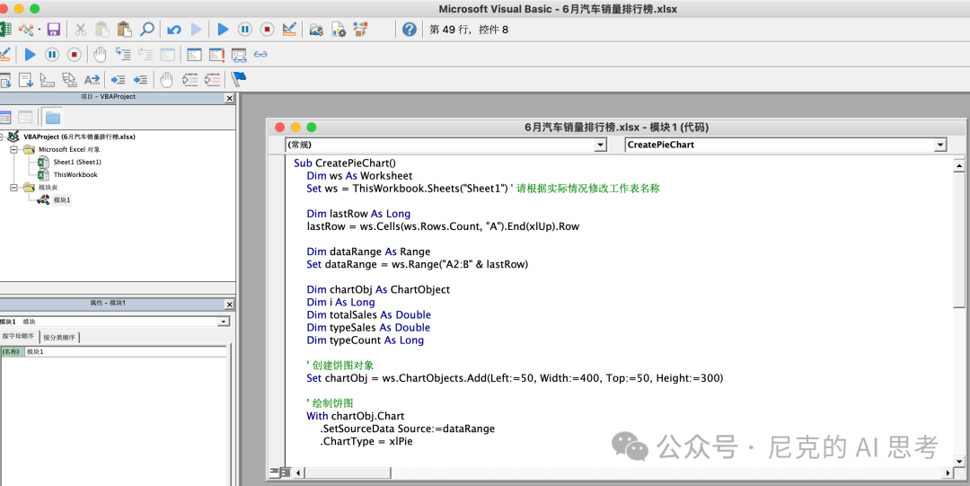Collapse the VBAProject root node

coord(1,137)
